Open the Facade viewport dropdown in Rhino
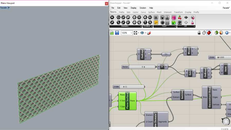The image size is (231, 130). point(9,8)
